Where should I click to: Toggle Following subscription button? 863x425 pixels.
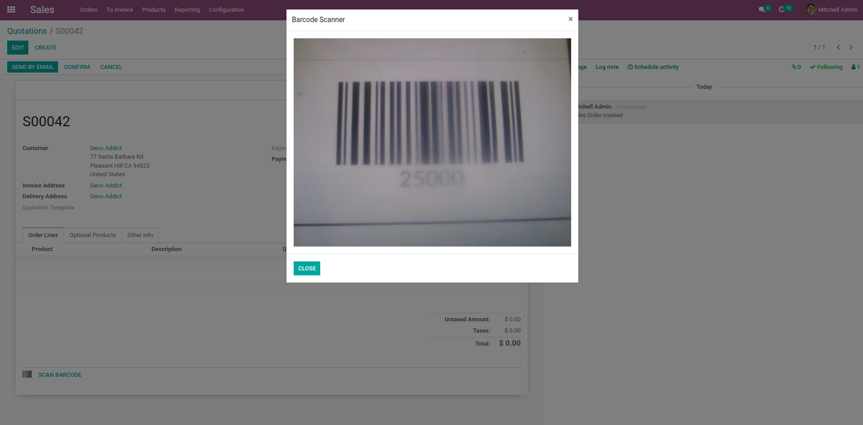(x=826, y=67)
